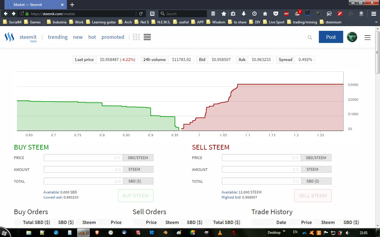Screen dimensions: 380x237
Task: Open Adblock Plus ABP icon
Action: click(286, 14)
